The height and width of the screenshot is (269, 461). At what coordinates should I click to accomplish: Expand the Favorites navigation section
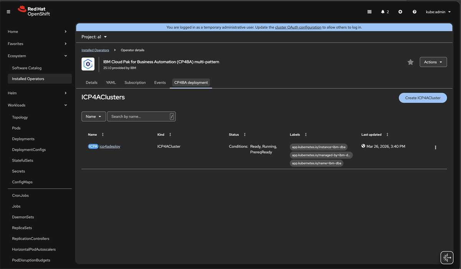pyautogui.click(x=38, y=44)
